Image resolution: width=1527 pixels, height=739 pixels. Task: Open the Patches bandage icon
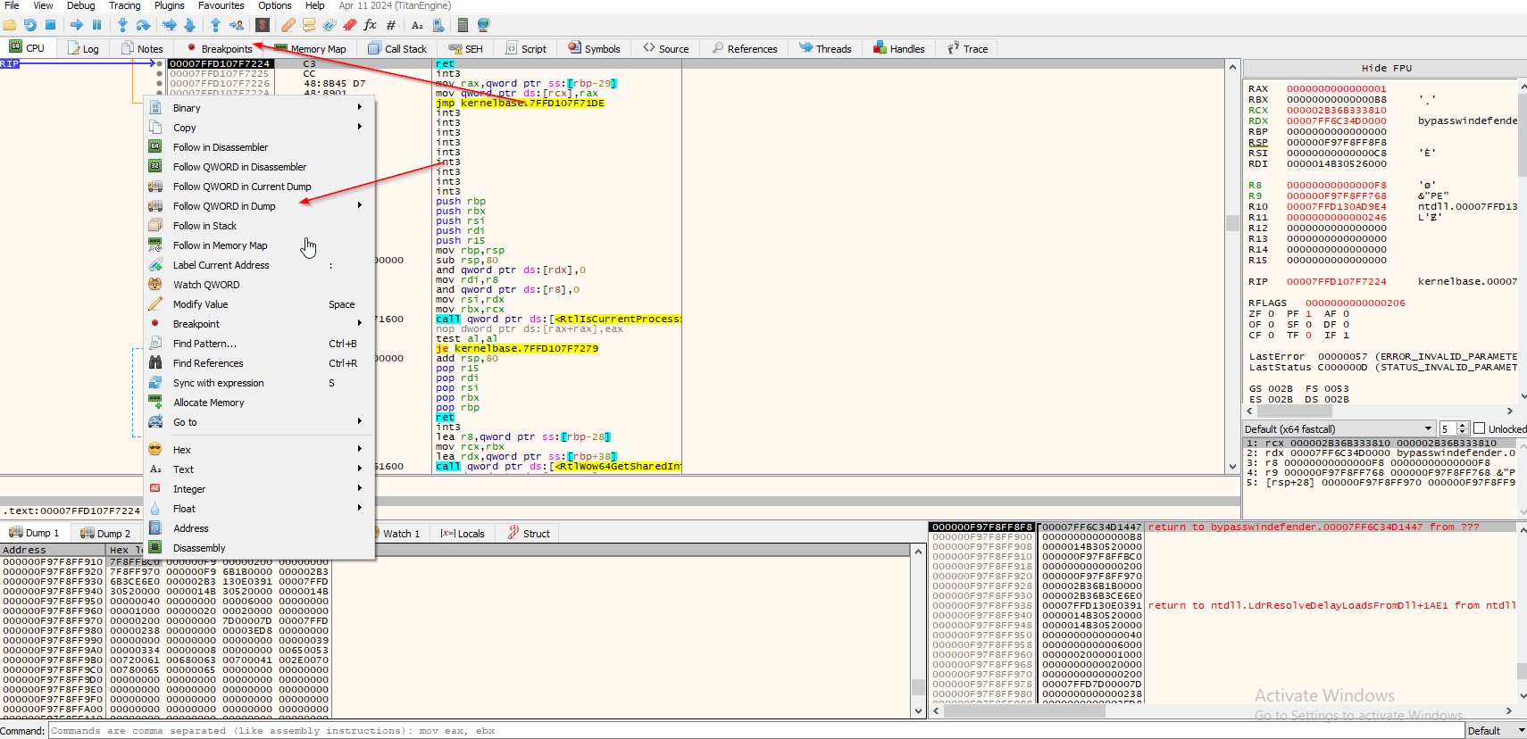(288, 25)
